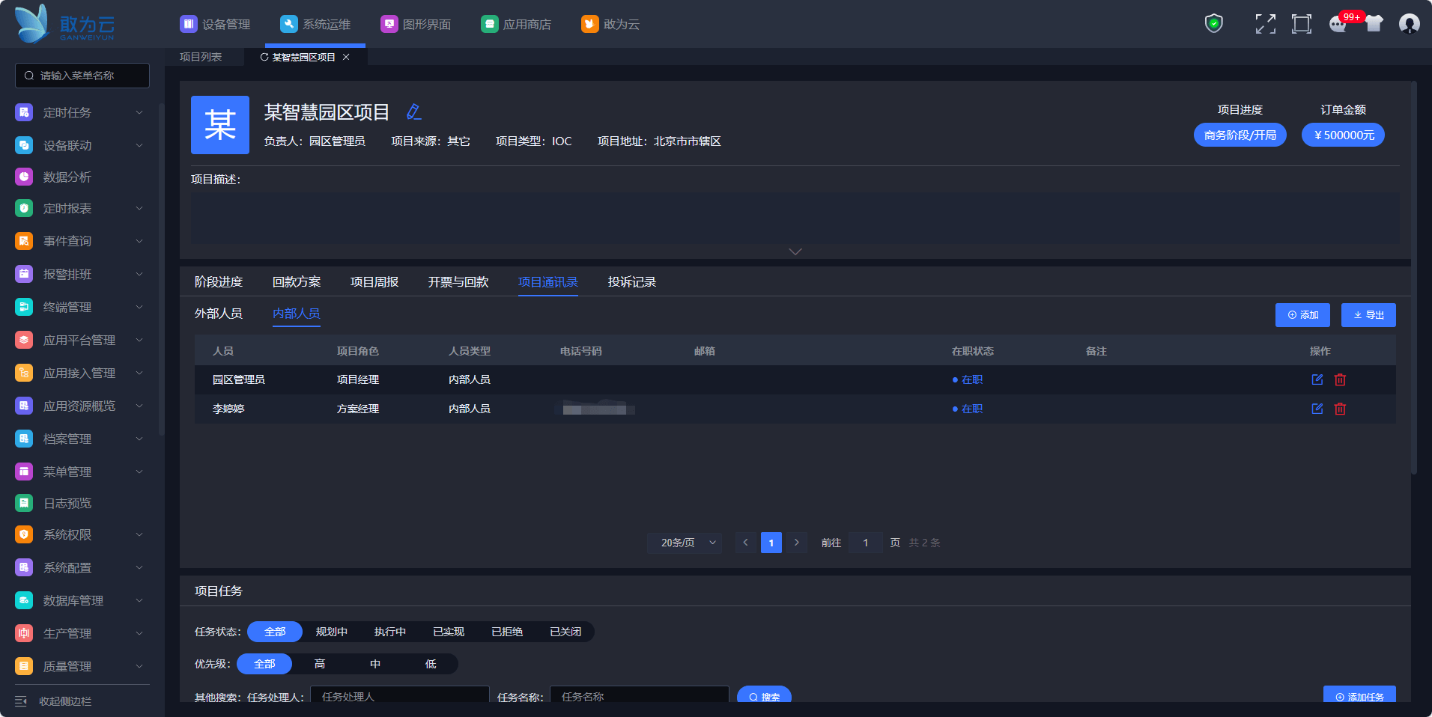Click the sidebar menu vertical scrollbar

161,269
